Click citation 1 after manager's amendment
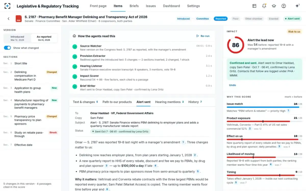The image size is (306, 191). click(183, 142)
